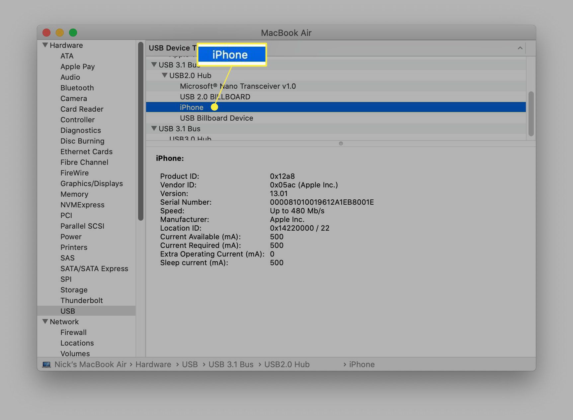573x420 pixels.
Task: Select Firewall under Network
Action: pos(73,332)
